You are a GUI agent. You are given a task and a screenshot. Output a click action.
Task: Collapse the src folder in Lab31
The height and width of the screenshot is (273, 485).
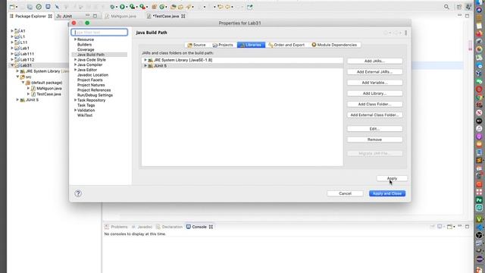click(x=17, y=77)
